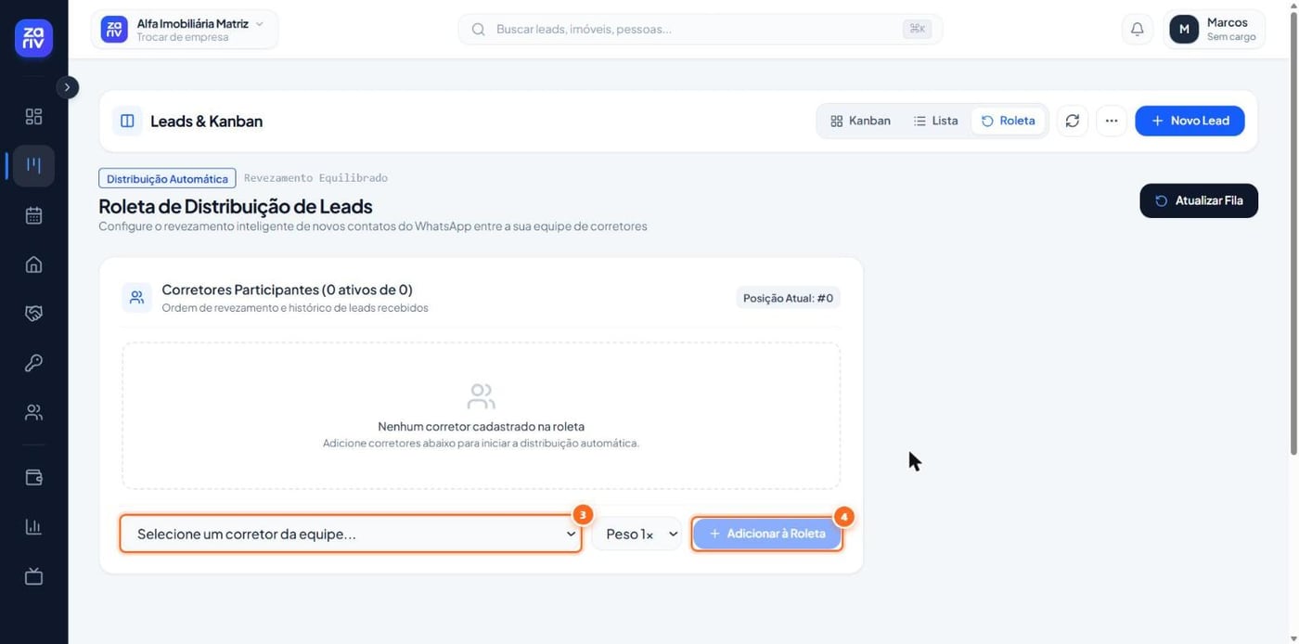Open the wallet finance icon in sidebar
1299x644 pixels.
(33, 478)
